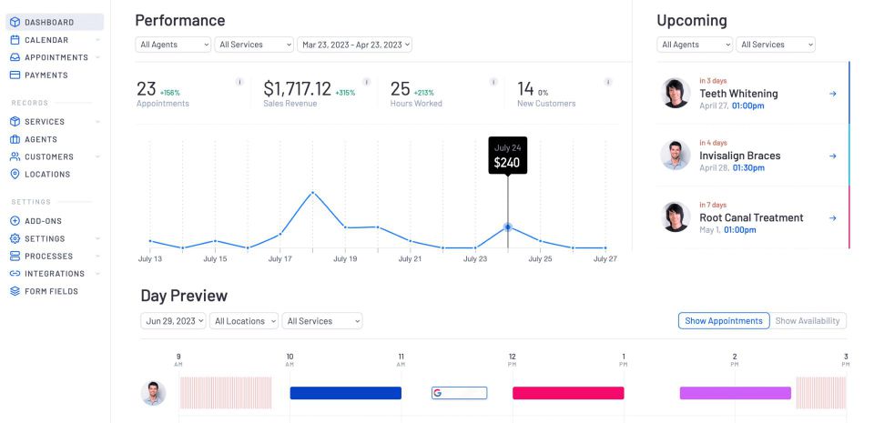Click the Calendar icon in sidebar
The width and height of the screenshot is (874, 423).
(x=15, y=40)
